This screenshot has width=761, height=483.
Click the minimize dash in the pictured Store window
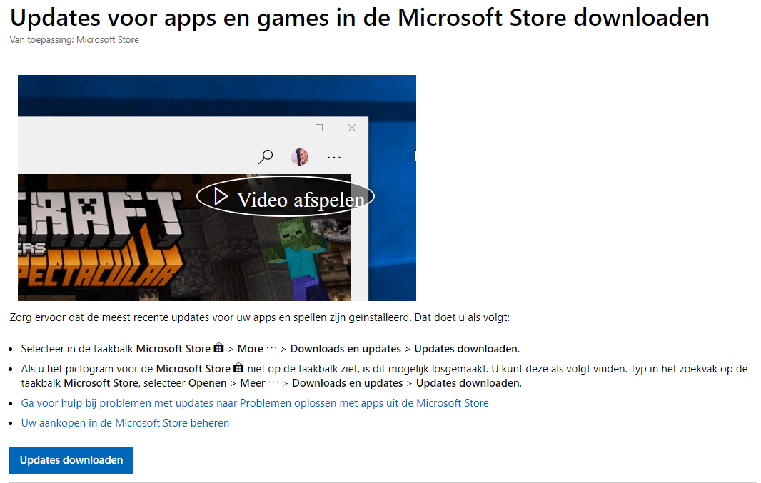coord(286,128)
